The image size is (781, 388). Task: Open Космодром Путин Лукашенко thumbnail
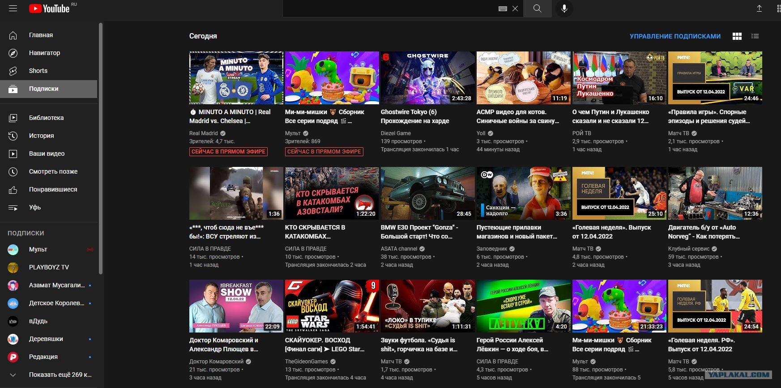point(619,78)
